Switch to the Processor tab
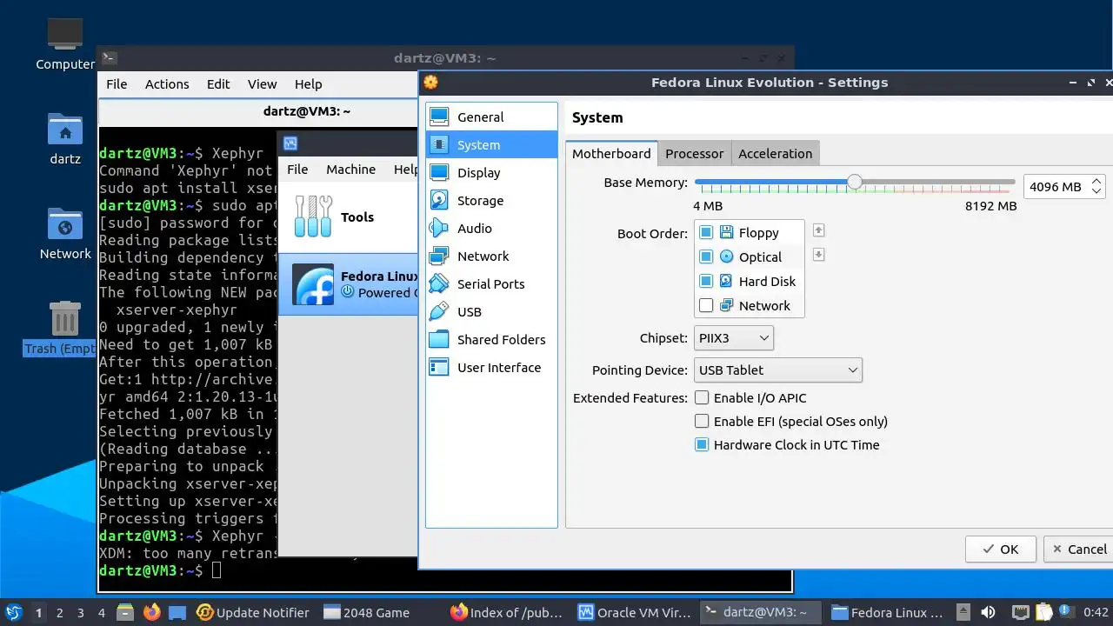 coord(694,153)
